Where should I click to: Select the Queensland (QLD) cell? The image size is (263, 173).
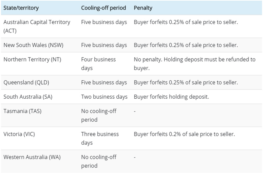(26, 82)
